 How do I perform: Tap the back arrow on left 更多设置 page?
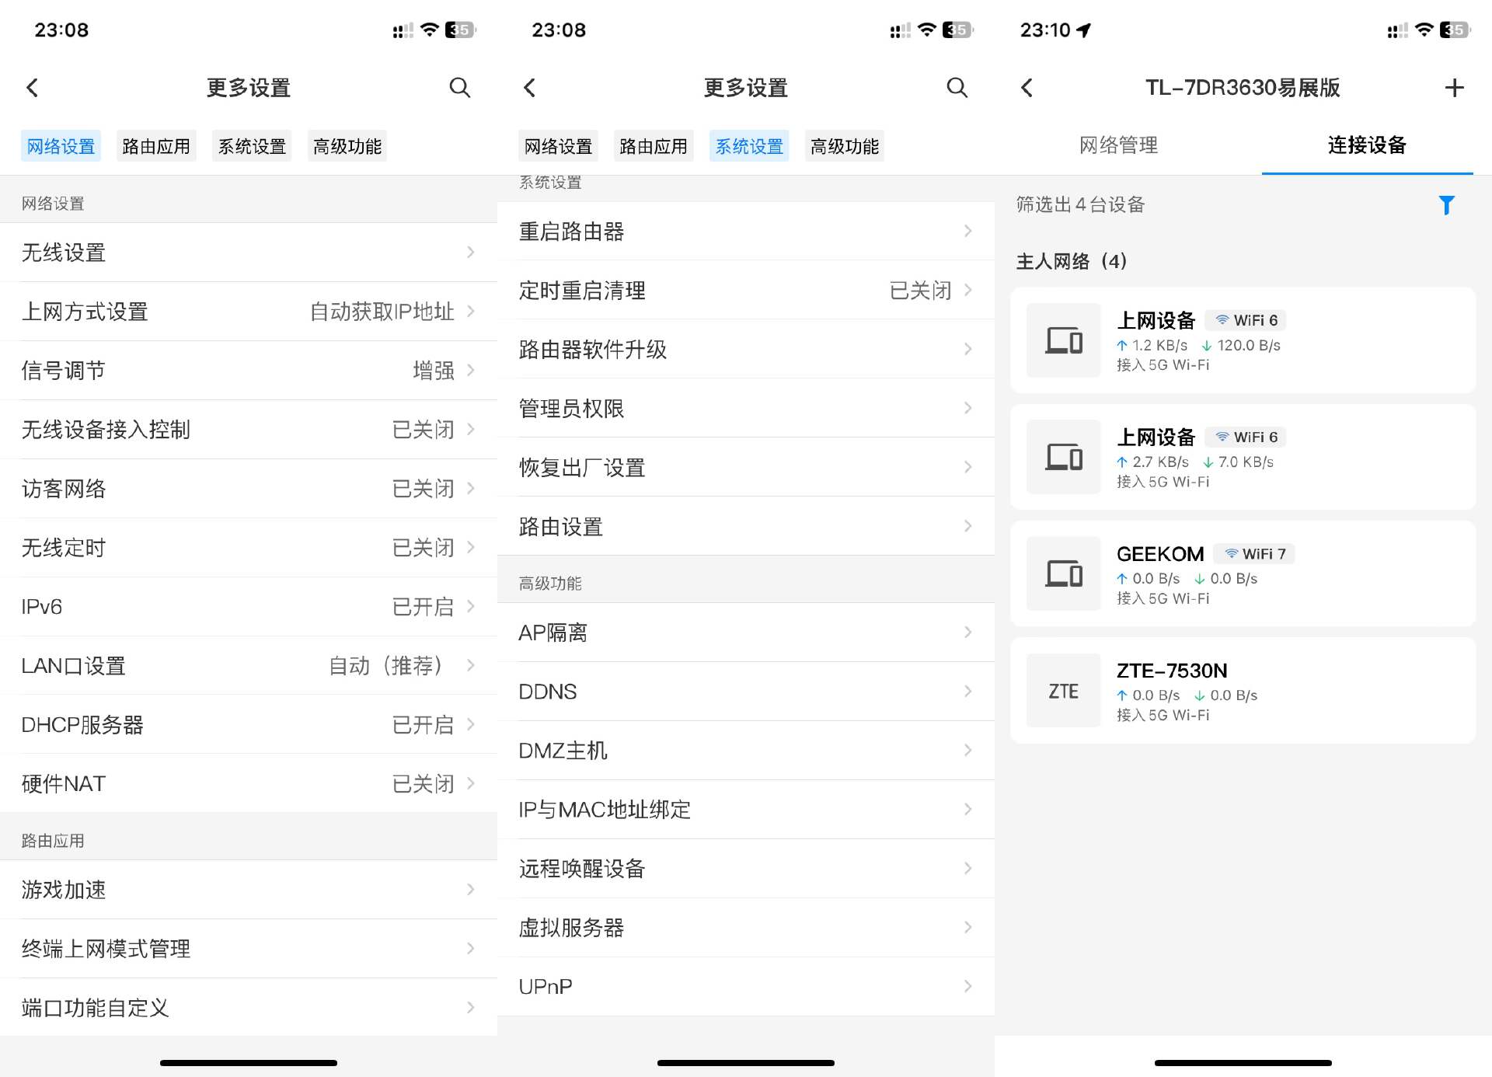tap(32, 88)
